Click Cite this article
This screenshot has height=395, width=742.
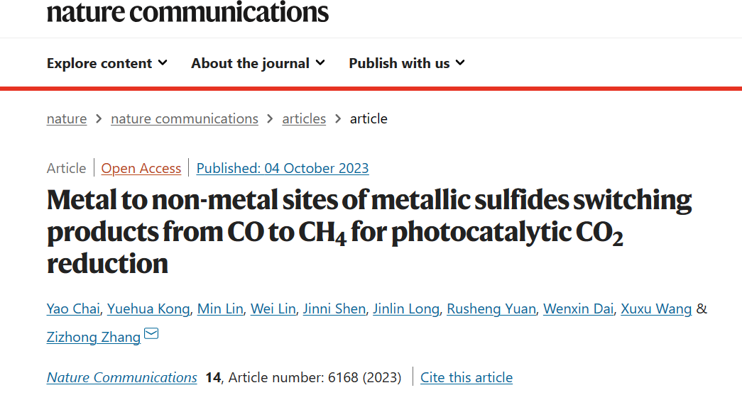pyautogui.click(x=466, y=377)
